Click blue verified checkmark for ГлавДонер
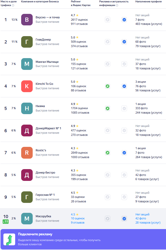This screenshot has height=250, width=166. pyautogui.click(x=124, y=42)
